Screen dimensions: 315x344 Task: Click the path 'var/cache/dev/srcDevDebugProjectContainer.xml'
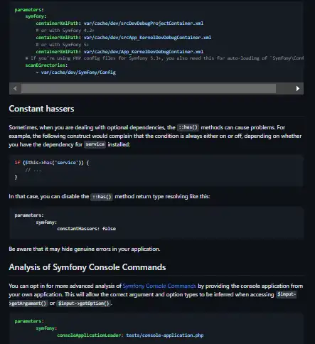(144, 23)
